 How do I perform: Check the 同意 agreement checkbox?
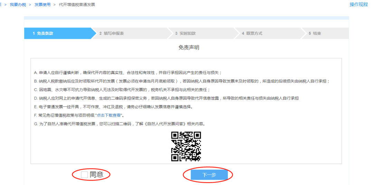(x=84, y=175)
